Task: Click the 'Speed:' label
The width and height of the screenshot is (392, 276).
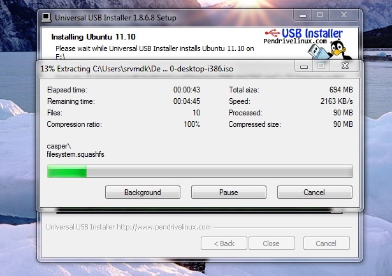Action: pyautogui.click(x=240, y=101)
